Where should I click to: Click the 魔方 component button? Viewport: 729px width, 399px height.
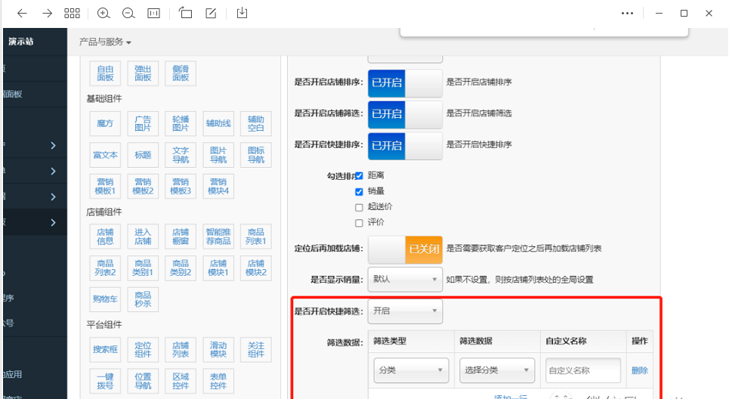105,123
